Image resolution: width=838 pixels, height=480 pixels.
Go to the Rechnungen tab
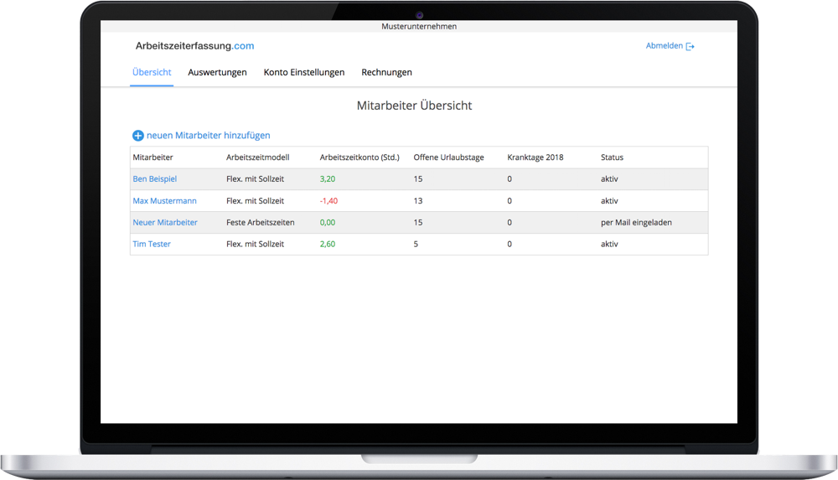pyautogui.click(x=386, y=72)
